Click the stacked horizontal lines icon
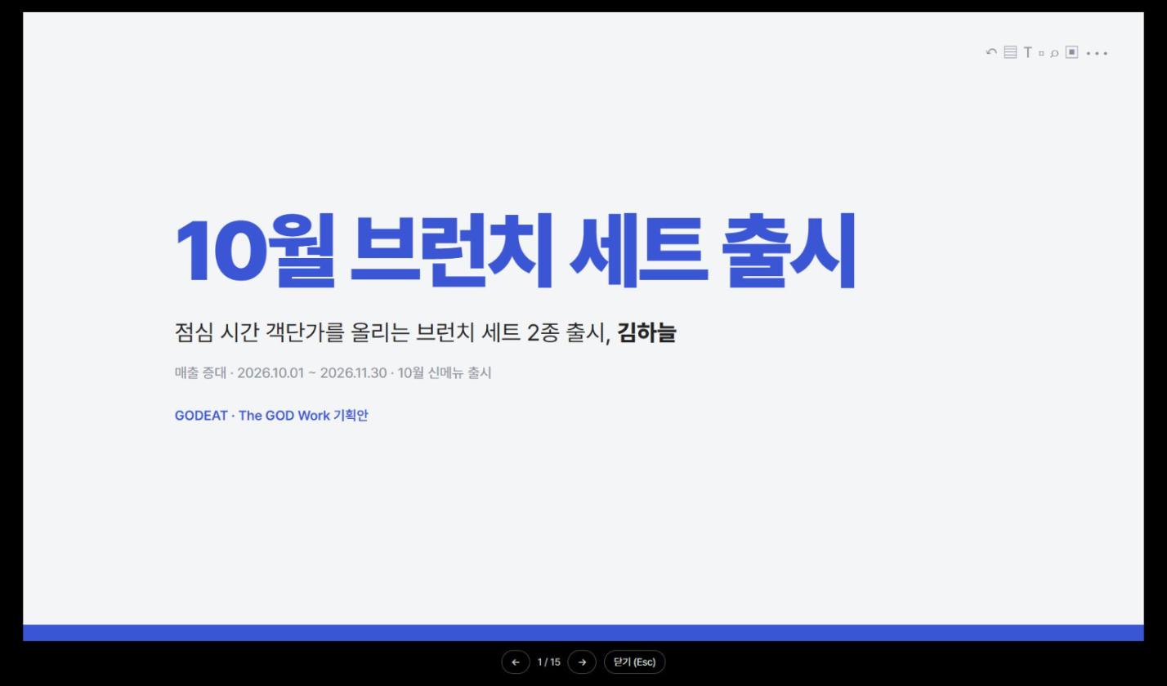This screenshot has height=686, width=1167. point(1010,52)
